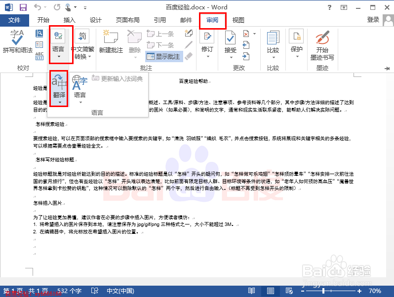The image size is (394, 297).
Task: Click 中文(中国) language in status bar
Action: coord(120,291)
